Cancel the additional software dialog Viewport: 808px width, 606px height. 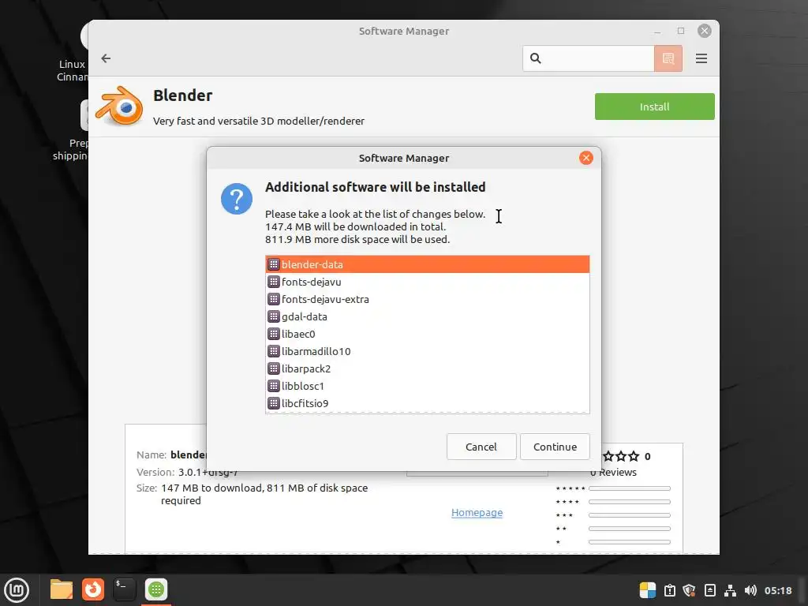click(481, 447)
